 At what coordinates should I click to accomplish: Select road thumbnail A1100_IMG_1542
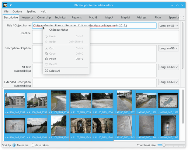(x=59, y=127)
